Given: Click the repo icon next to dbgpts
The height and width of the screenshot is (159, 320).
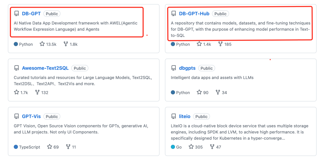Looking at the screenshot, I should click(173, 68).
